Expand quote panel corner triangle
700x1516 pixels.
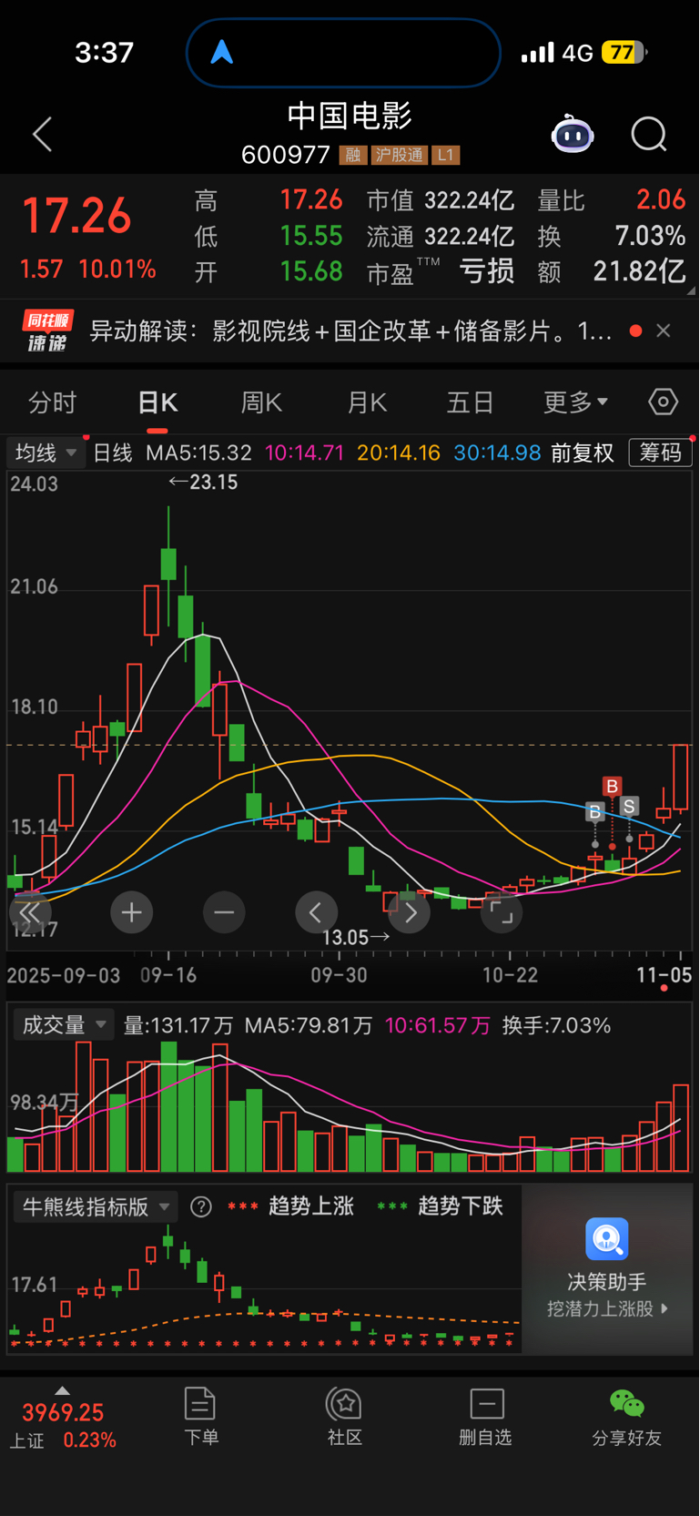691,290
